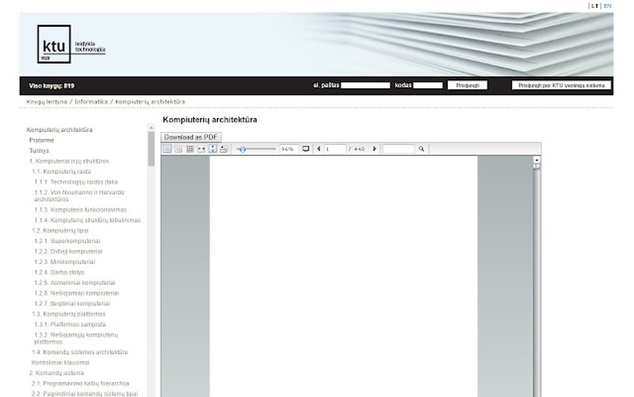This screenshot has height=397, width=634.
Task: Click the Download as PDF button
Action: 190,136
